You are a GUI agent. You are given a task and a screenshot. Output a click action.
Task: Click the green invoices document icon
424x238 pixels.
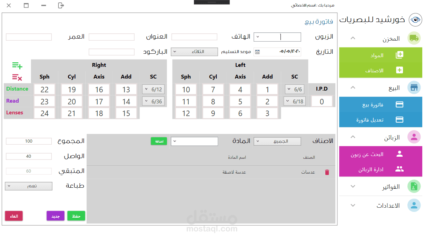[x=414, y=186]
